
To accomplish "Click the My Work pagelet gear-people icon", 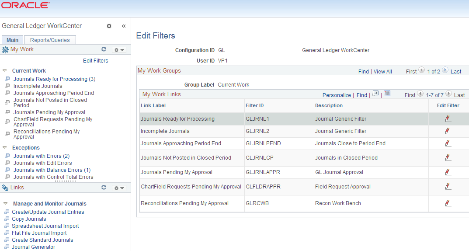I will [5, 50].
